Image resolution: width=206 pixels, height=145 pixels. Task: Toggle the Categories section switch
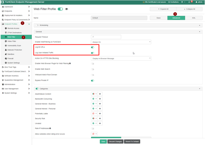click(37, 89)
